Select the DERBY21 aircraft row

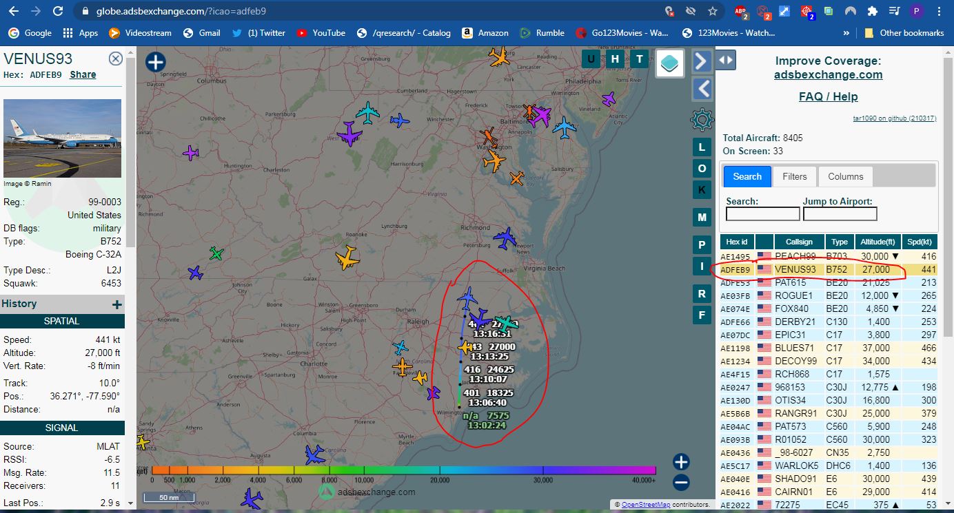click(x=830, y=322)
